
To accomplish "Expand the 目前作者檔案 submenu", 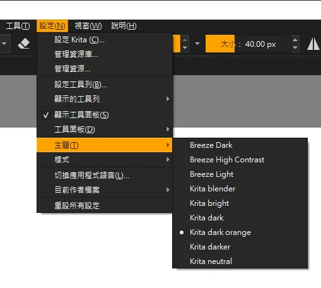I will (105, 190).
